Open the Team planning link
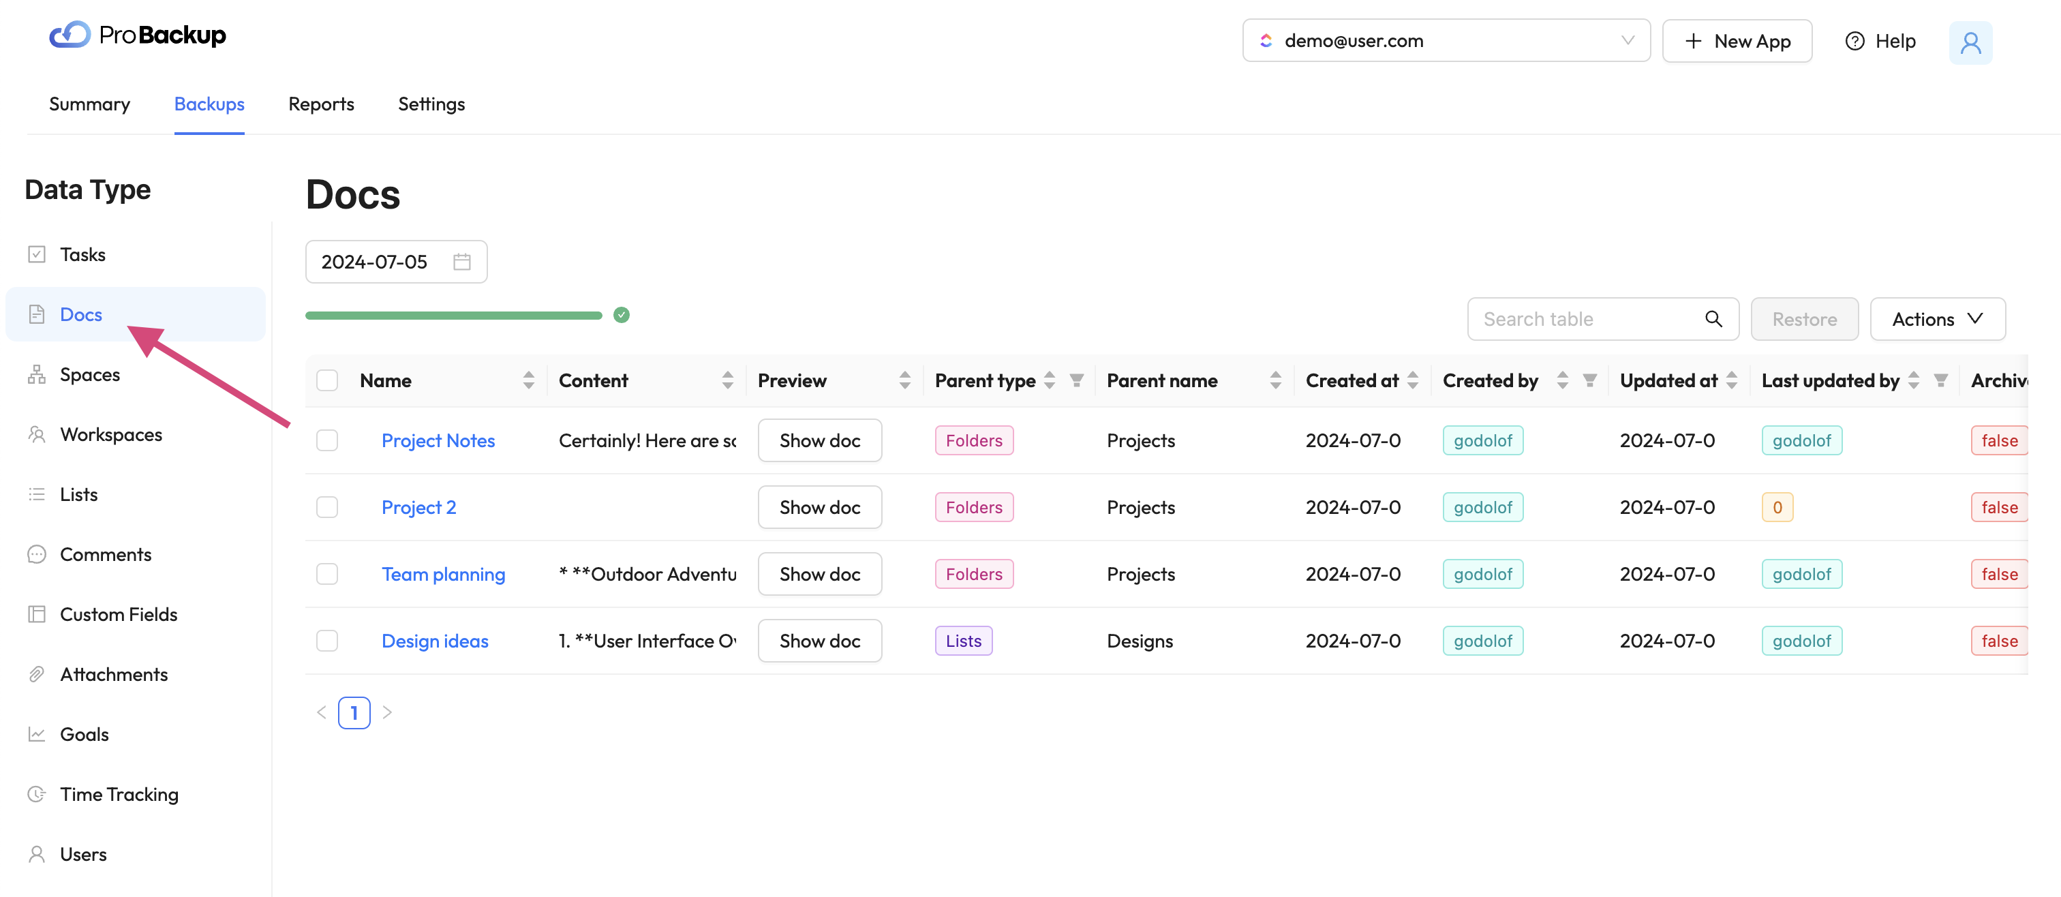2061x897 pixels. click(x=443, y=575)
